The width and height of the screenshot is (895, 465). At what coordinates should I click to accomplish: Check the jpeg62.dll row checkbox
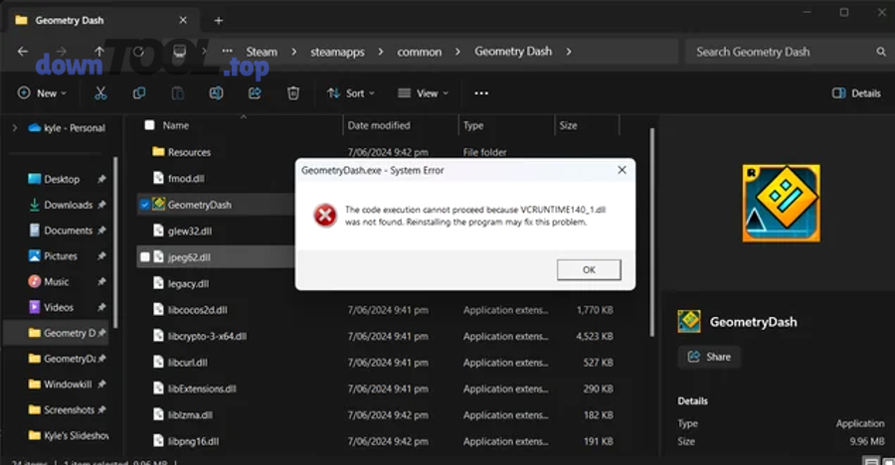pos(145,257)
